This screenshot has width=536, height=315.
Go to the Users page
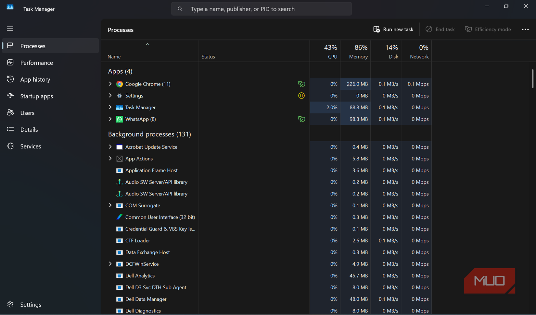point(50,113)
